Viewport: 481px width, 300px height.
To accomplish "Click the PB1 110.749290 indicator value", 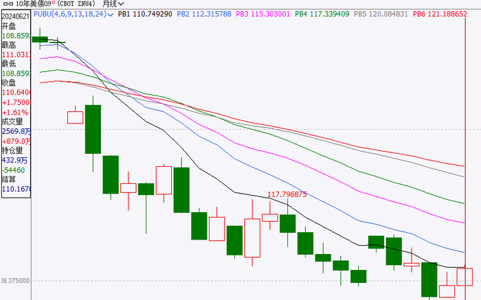I will pos(145,14).
